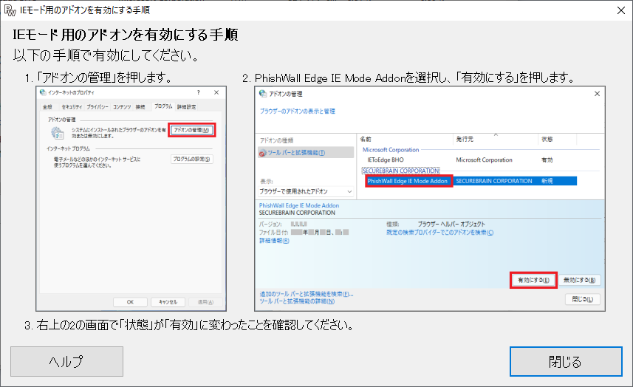Screen dimensions: 633x387
Task: Click ブラウザーのアドオンの表示と管理 text
Action: tap(297, 111)
